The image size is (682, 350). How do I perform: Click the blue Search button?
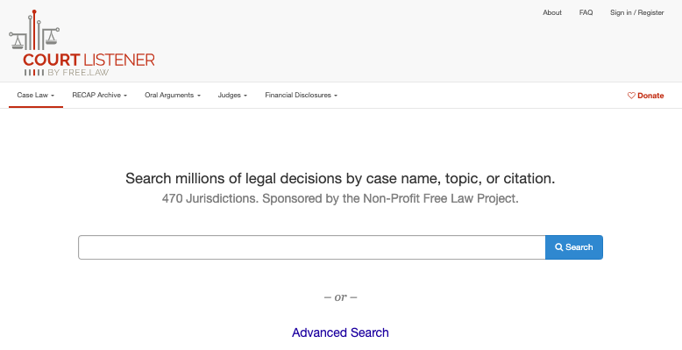click(574, 247)
